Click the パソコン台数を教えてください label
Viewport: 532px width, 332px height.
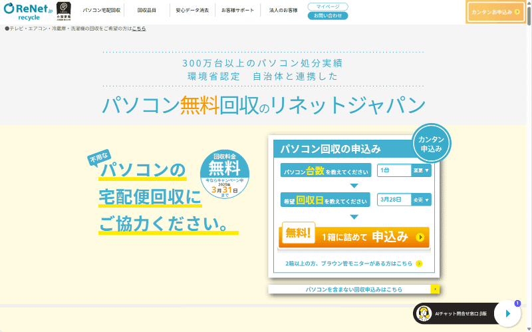coord(326,170)
